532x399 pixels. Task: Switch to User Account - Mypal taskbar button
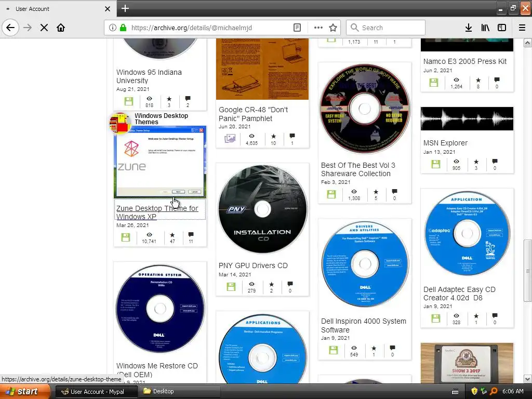(96, 392)
